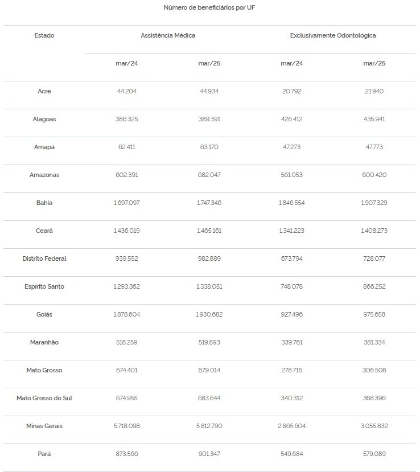Select the Amapá row label
420x472 pixels.
click(44, 147)
